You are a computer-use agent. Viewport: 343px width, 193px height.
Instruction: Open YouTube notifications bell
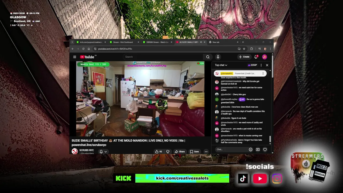[256, 57]
